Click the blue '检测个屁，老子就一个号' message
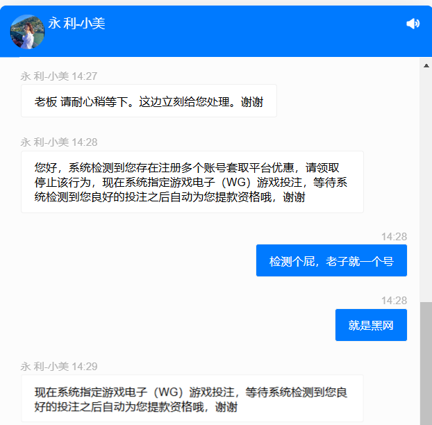Screen dimensions: 432x425 (331, 260)
